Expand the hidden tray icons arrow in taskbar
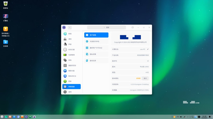Image resolution: width=213 pixels, height=119 pixels. click(x=188, y=117)
